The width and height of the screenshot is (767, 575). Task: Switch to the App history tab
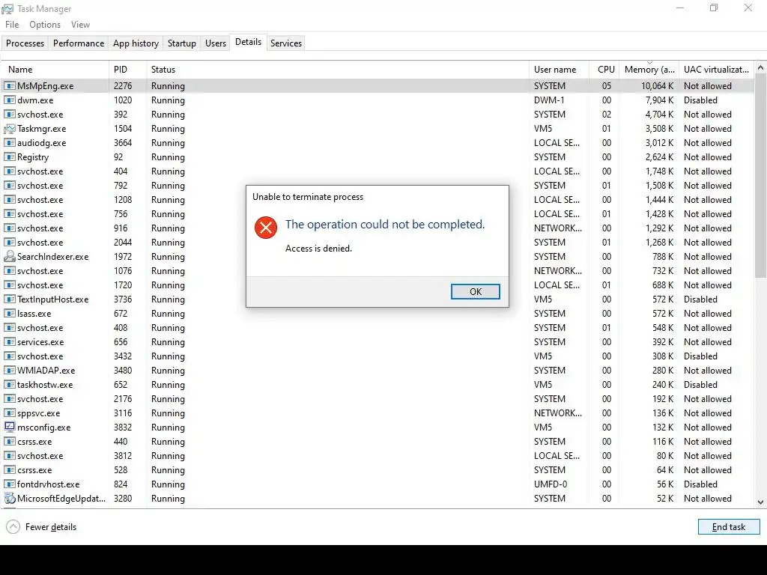tap(136, 43)
